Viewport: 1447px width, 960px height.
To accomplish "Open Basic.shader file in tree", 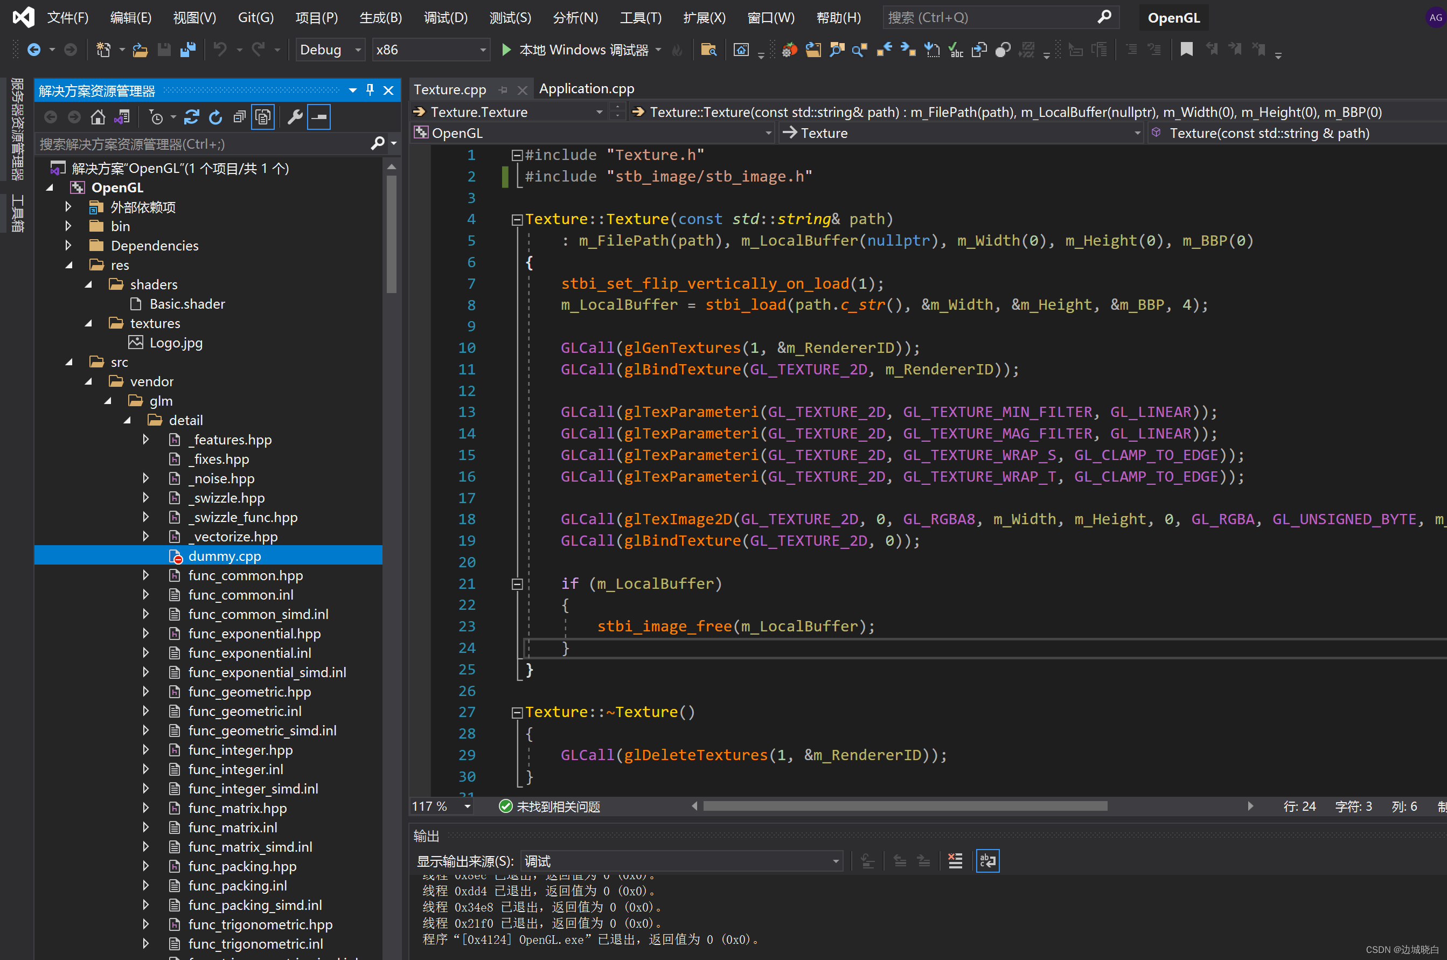I will [x=187, y=304].
